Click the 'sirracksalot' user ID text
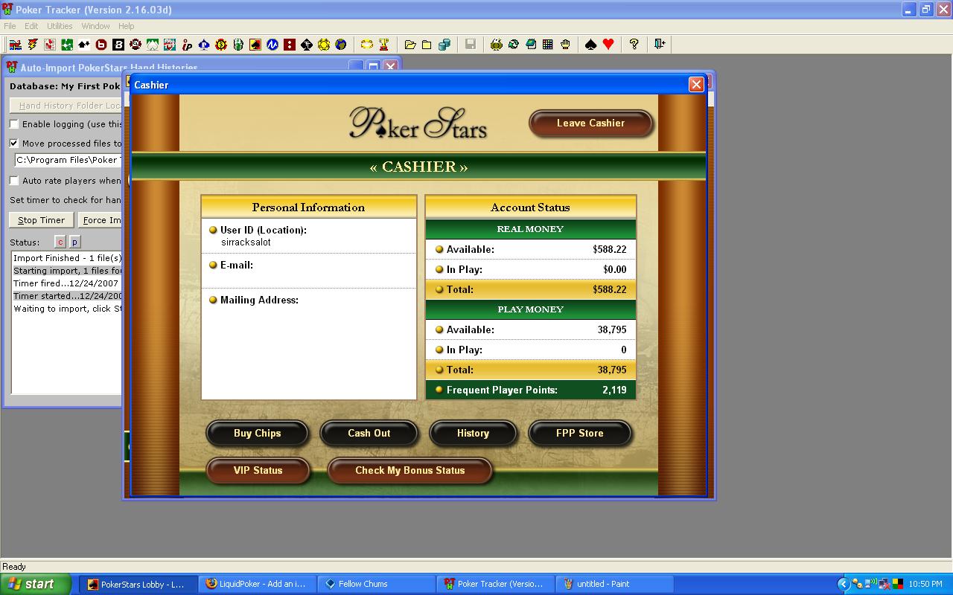Screen dimensions: 953x595 [246, 242]
